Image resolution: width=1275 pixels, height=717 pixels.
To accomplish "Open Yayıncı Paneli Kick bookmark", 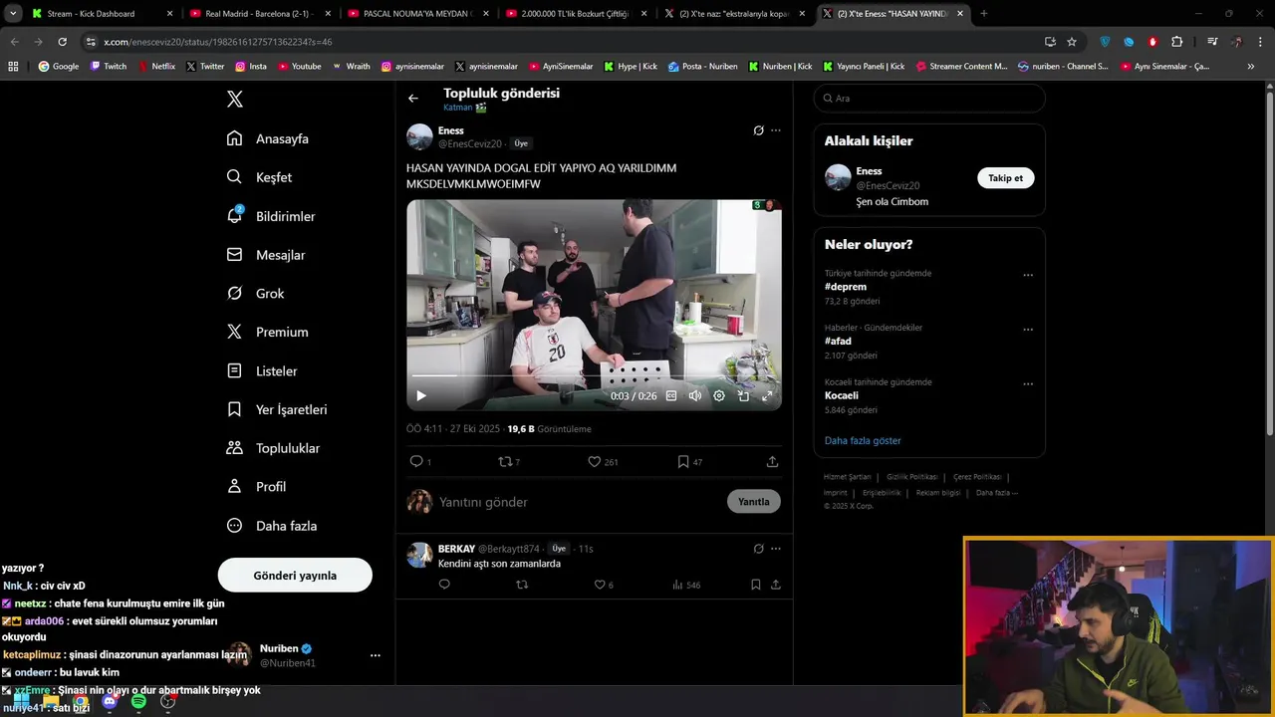I will (864, 66).
